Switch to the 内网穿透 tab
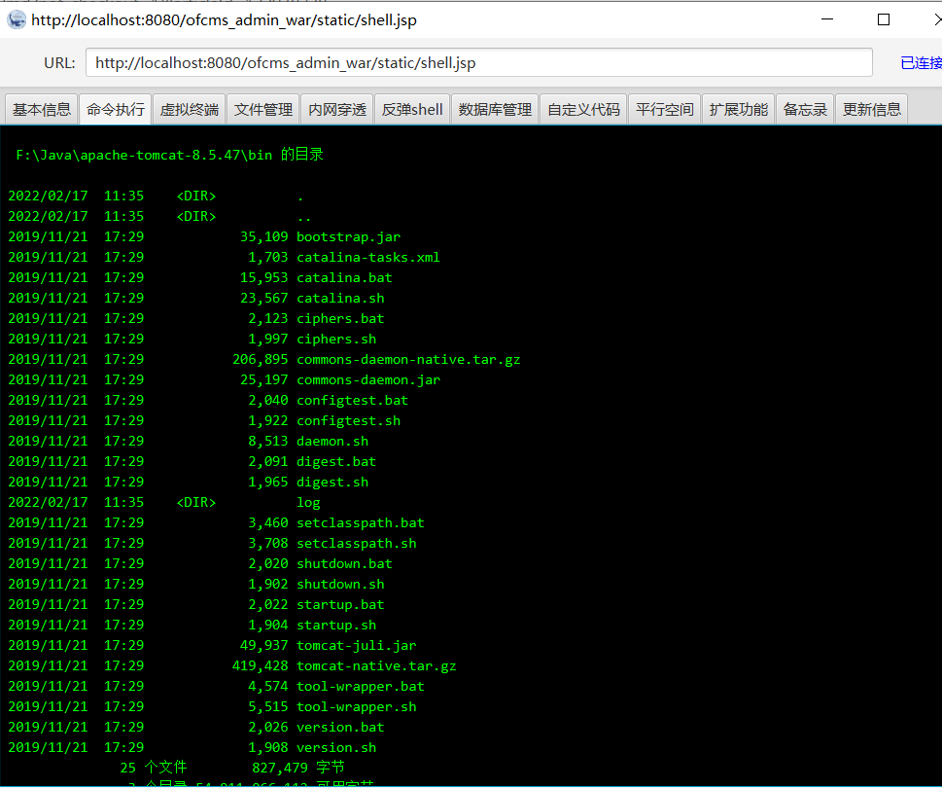942x788 pixels. coord(337,109)
